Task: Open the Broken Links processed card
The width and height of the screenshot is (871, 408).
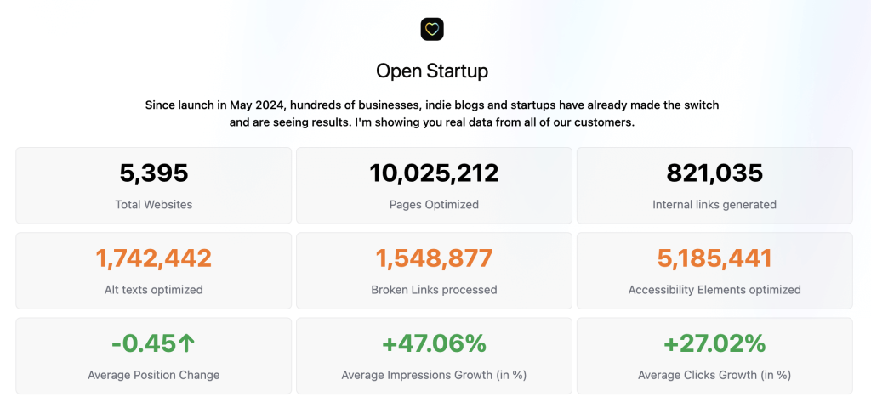Action: [435, 271]
